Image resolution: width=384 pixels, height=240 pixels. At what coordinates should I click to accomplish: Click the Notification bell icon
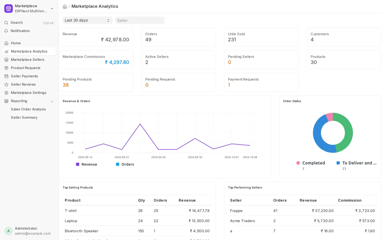6,31
